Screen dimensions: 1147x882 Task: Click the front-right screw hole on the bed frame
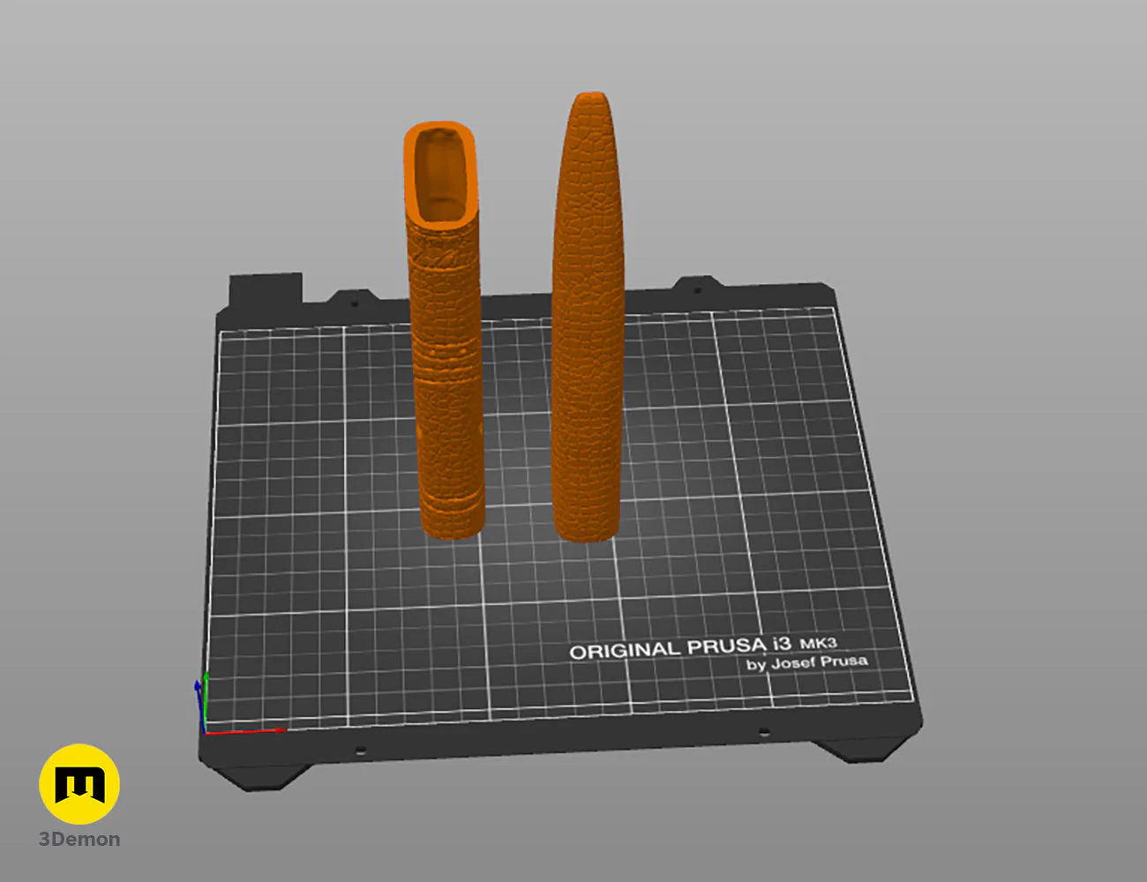pyautogui.click(x=764, y=732)
